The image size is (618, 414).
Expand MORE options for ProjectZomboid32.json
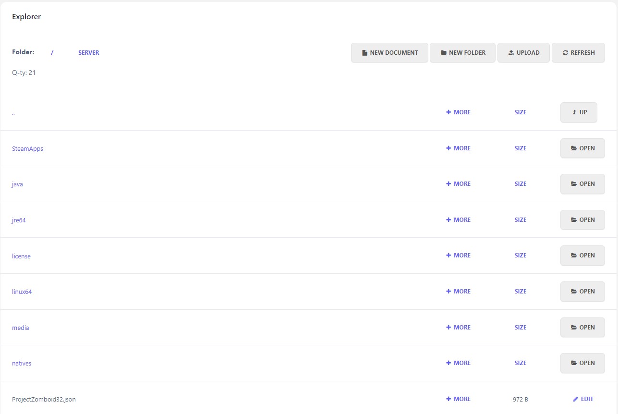458,399
